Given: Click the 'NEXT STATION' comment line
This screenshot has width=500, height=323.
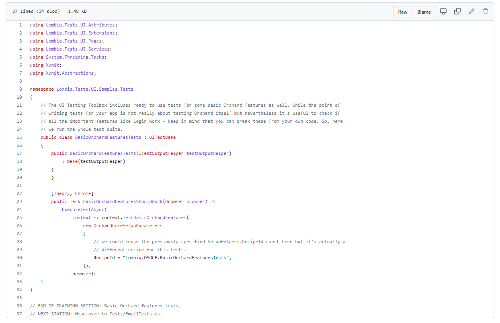Looking at the screenshot, I should 96,314.
